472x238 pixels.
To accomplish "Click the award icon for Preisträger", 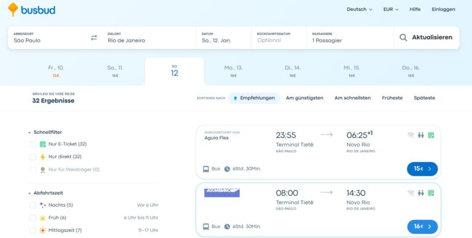I will pyautogui.click(x=42, y=169).
